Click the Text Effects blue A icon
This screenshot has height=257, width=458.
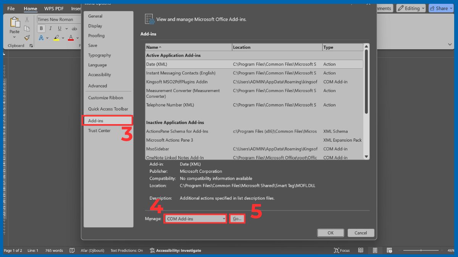pyautogui.click(x=41, y=38)
